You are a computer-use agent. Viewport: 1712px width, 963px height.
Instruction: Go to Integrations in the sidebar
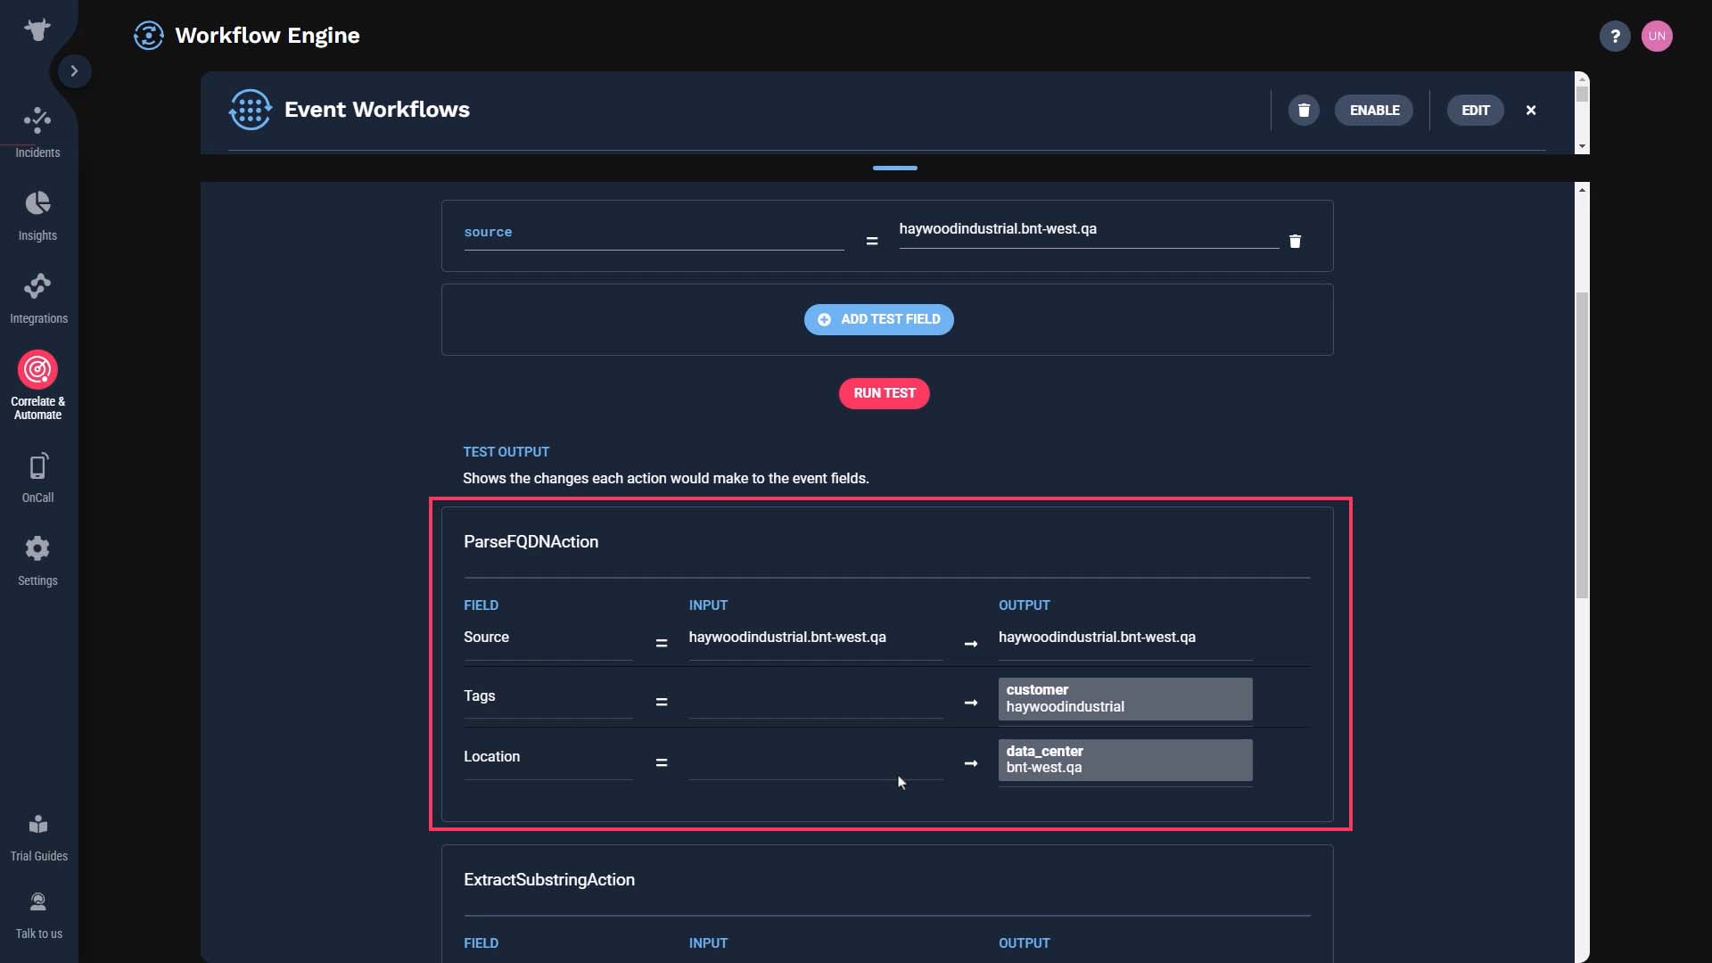coord(37,299)
